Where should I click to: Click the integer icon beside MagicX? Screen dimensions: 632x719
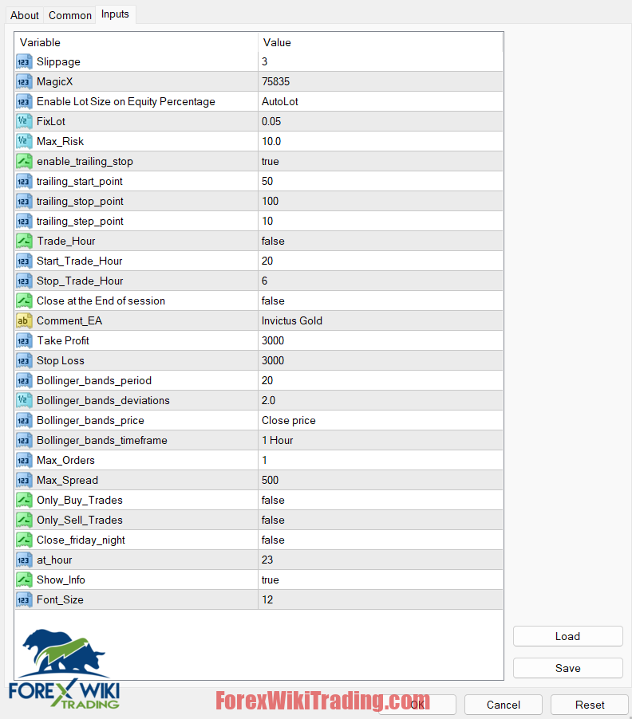pyautogui.click(x=24, y=81)
